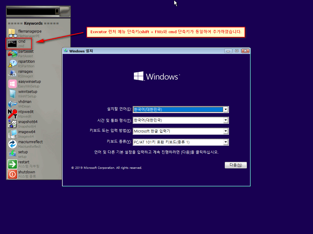Screen dimensions: 313x234
Task: Open the 키보드 또는 입력 방법 dropdown
Action: pos(226,131)
